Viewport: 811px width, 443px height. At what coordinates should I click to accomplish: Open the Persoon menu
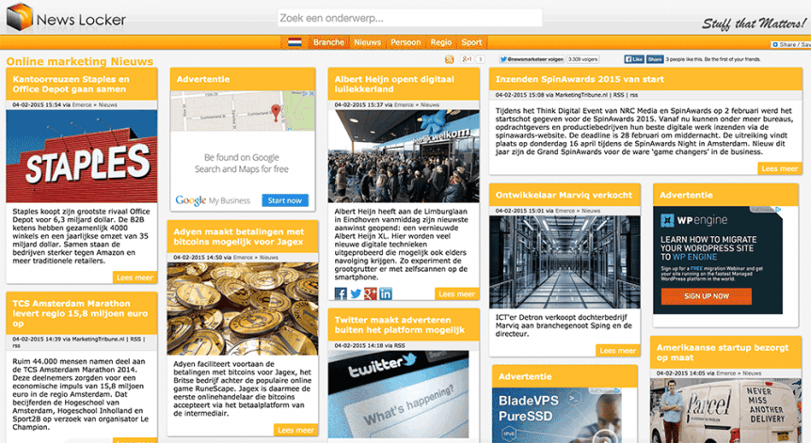point(405,42)
